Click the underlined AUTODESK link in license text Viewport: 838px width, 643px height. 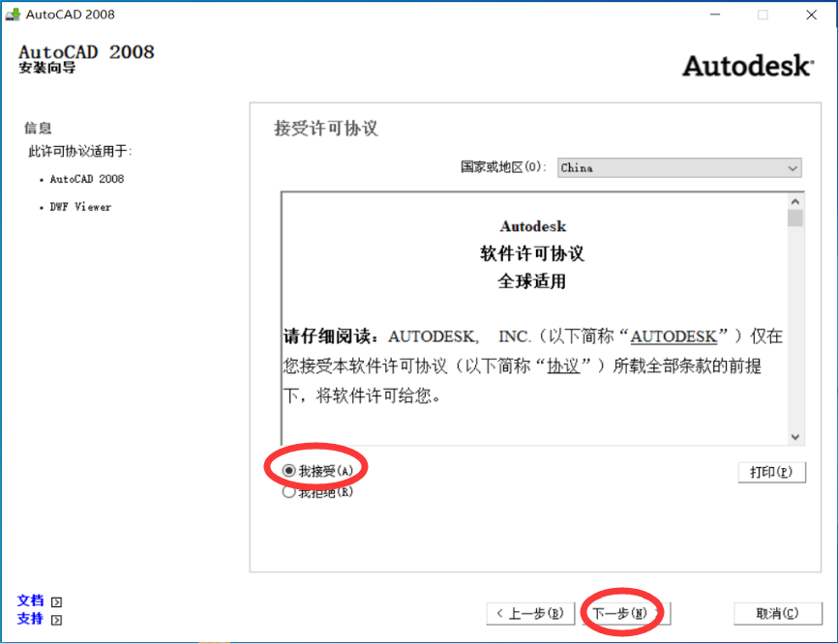pyautogui.click(x=673, y=336)
